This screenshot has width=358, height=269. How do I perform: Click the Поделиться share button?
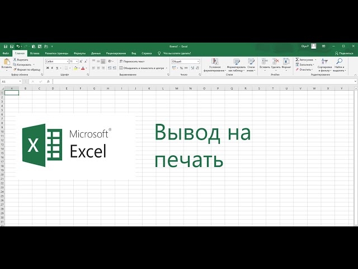(344, 53)
